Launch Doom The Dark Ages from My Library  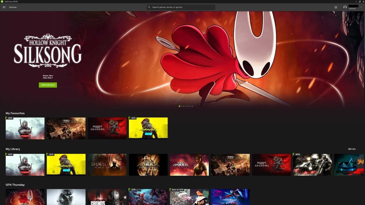(x=230, y=165)
